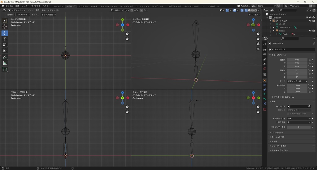Click the eyedropper next to the Parent field
This screenshot has width=317, height=170.
pos(309,106)
